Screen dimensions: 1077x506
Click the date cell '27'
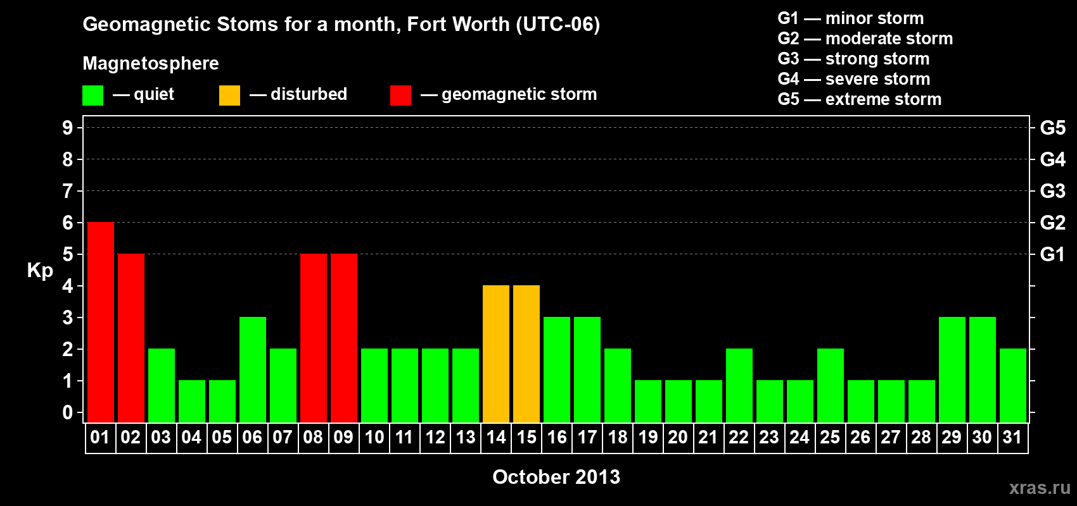(891, 438)
